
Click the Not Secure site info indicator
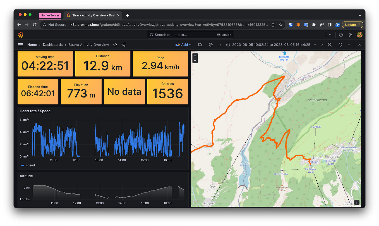point(55,25)
